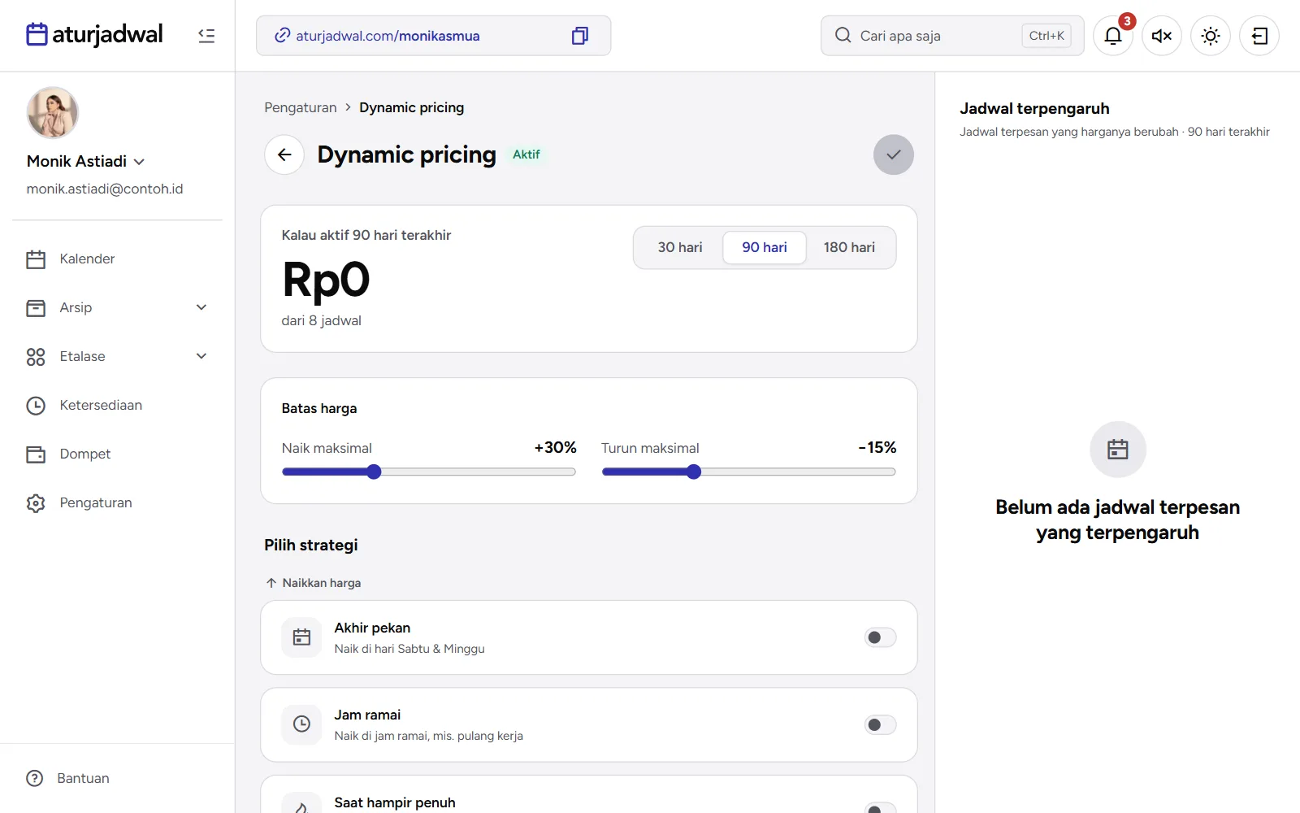Click the Aktif status badge

(x=526, y=154)
